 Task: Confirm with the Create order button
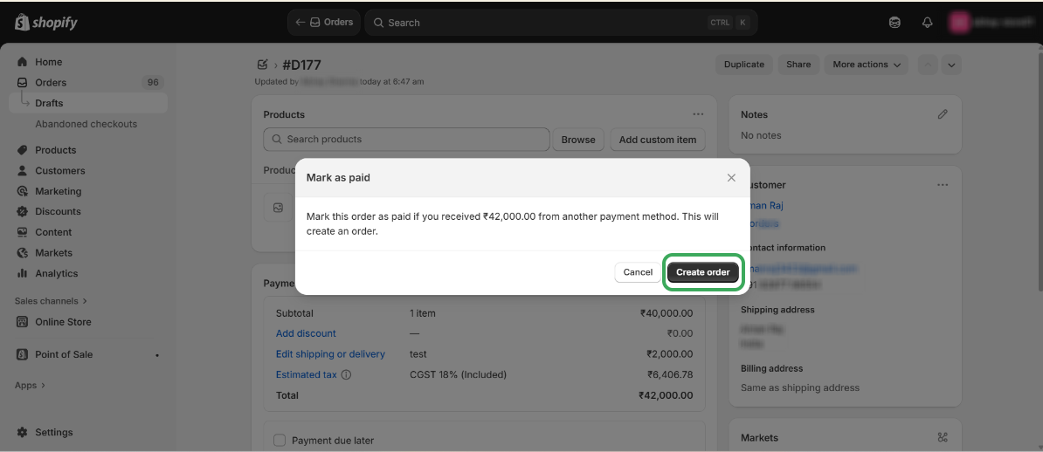tap(702, 272)
